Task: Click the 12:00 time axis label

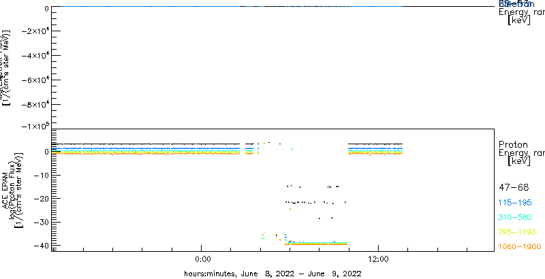Action: pos(378,260)
